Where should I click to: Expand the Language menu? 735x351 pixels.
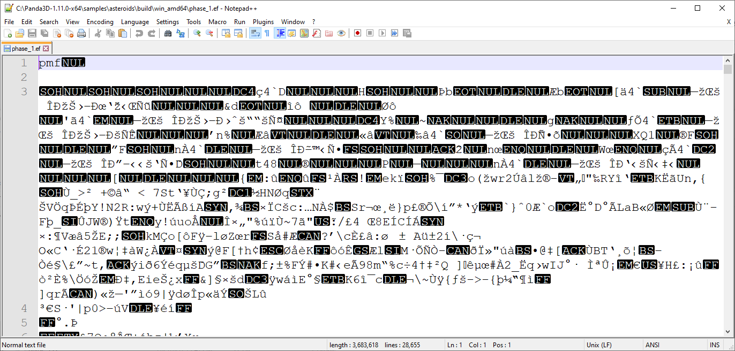click(135, 22)
